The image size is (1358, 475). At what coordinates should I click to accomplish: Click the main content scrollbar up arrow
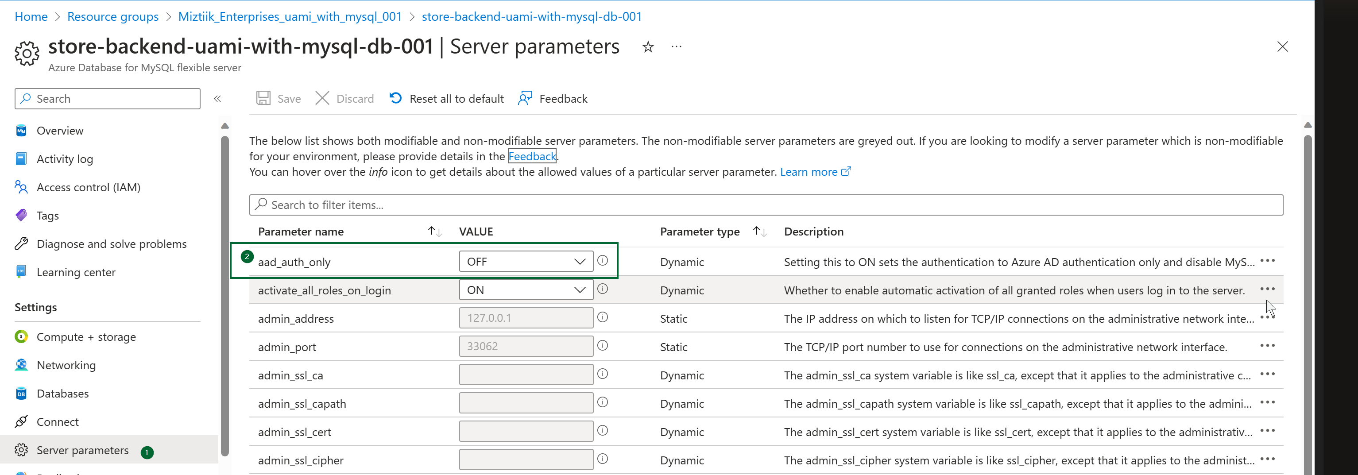(x=1308, y=125)
